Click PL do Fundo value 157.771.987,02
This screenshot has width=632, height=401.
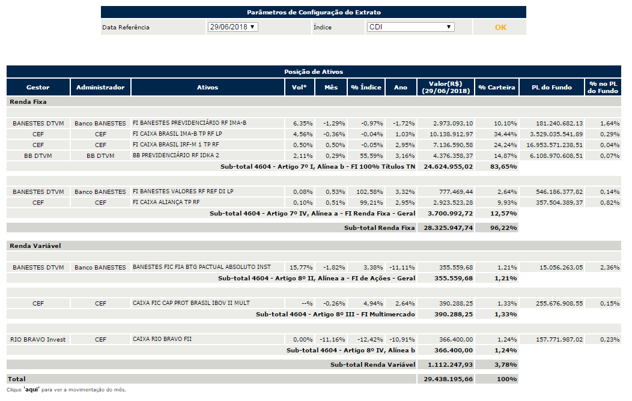point(559,339)
